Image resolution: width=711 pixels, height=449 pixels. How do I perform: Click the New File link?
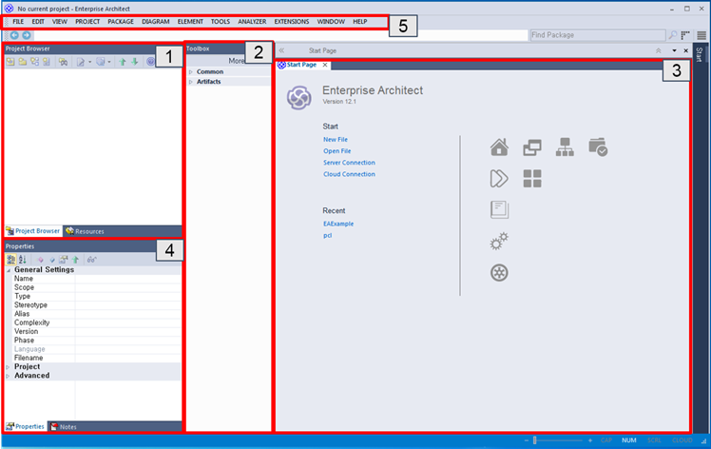click(336, 140)
